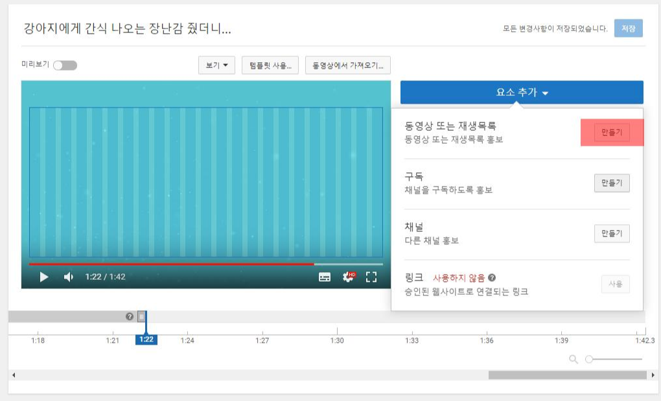Image resolution: width=661 pixels, height=401 pixels.
Task: Click the 1:22 current time marker label
Action: (x=146, y=339)
